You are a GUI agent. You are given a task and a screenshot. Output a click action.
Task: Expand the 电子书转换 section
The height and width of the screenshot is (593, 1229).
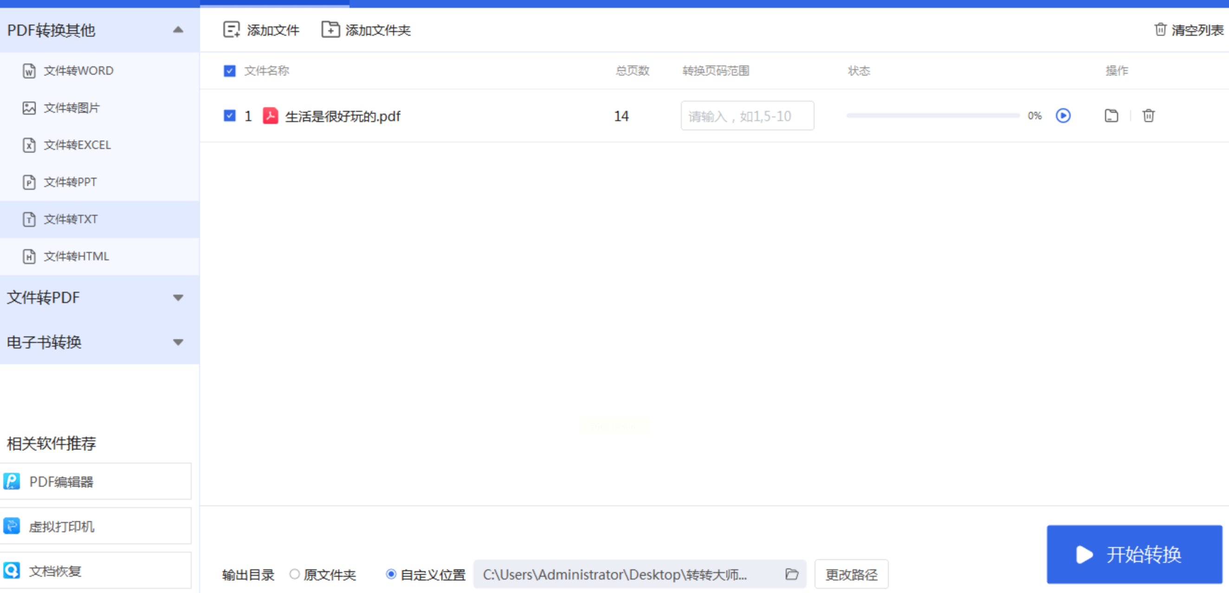pyautogui.click(x=178, y=342)
